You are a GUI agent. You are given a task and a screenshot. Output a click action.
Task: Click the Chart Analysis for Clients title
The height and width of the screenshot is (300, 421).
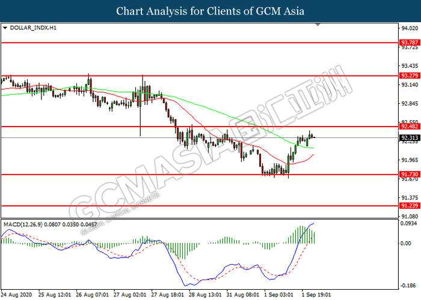click(x=210, y=11)
